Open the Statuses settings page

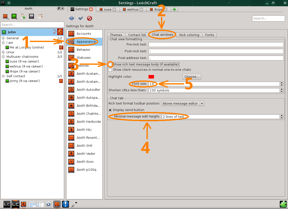[84, 58]
